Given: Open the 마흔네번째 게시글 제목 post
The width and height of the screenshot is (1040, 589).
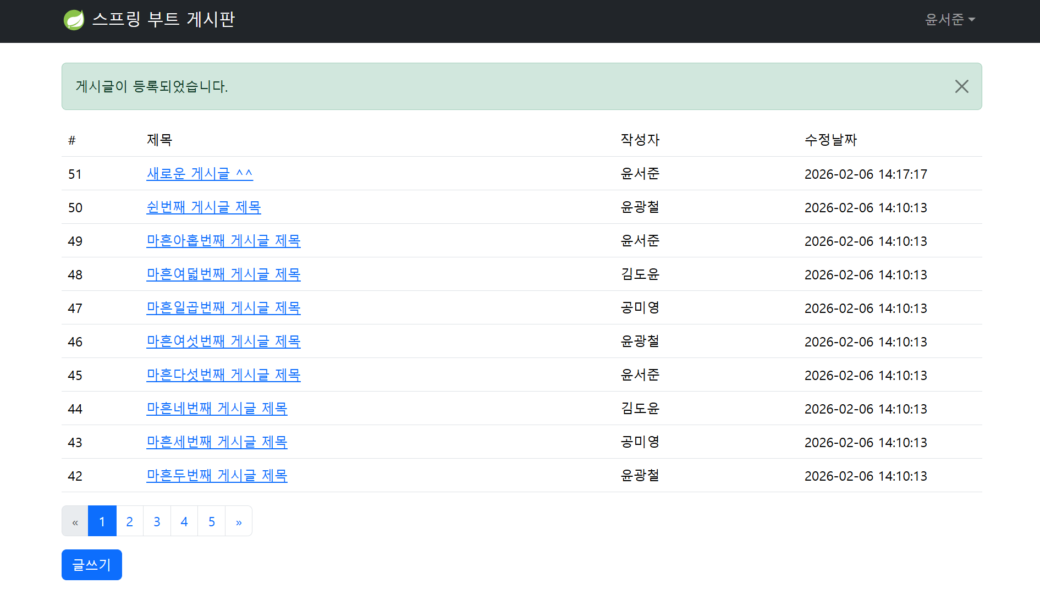Looking at the screenshot, I should (217, 409).
